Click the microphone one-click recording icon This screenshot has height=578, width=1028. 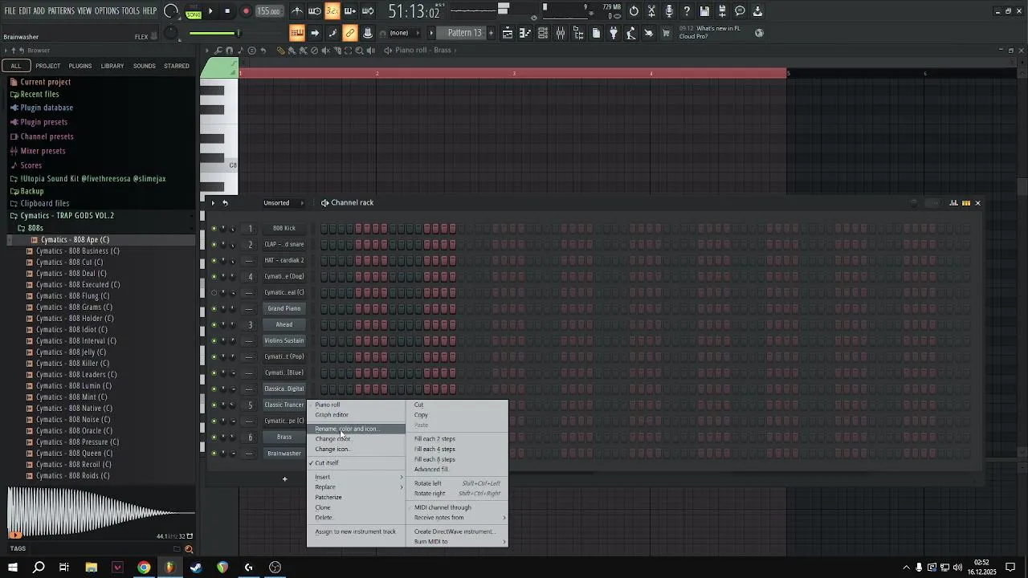tap(669, 11)
